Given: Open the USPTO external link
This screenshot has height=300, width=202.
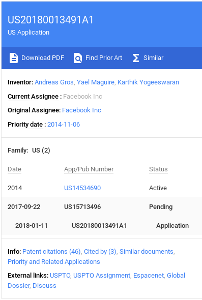Looking at the screenshot, I should [x=60, y=276].
